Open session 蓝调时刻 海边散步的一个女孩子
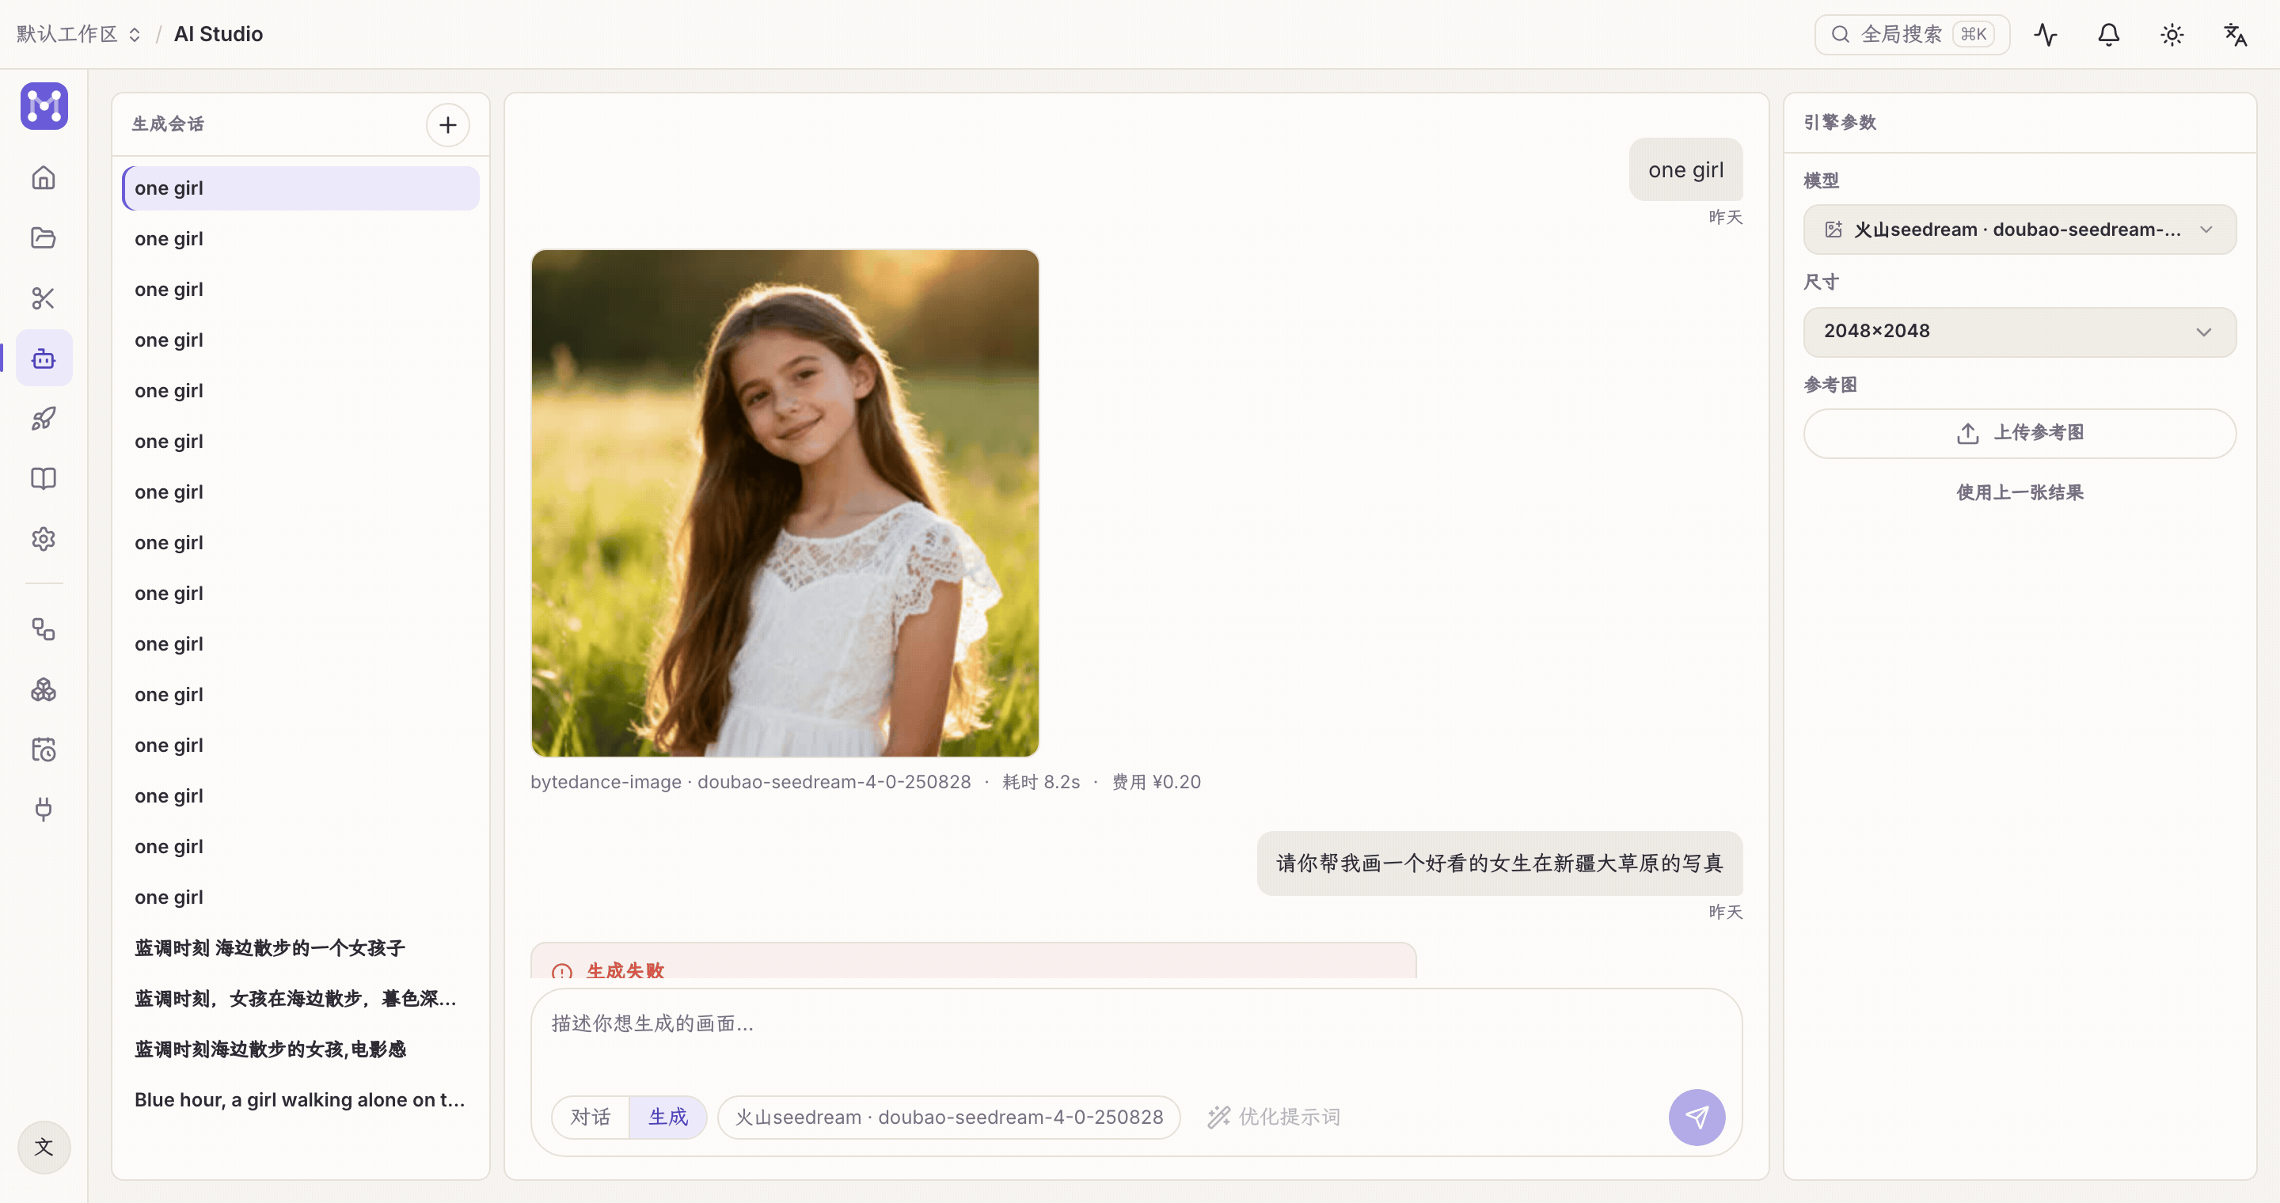 tap(301, 948)
